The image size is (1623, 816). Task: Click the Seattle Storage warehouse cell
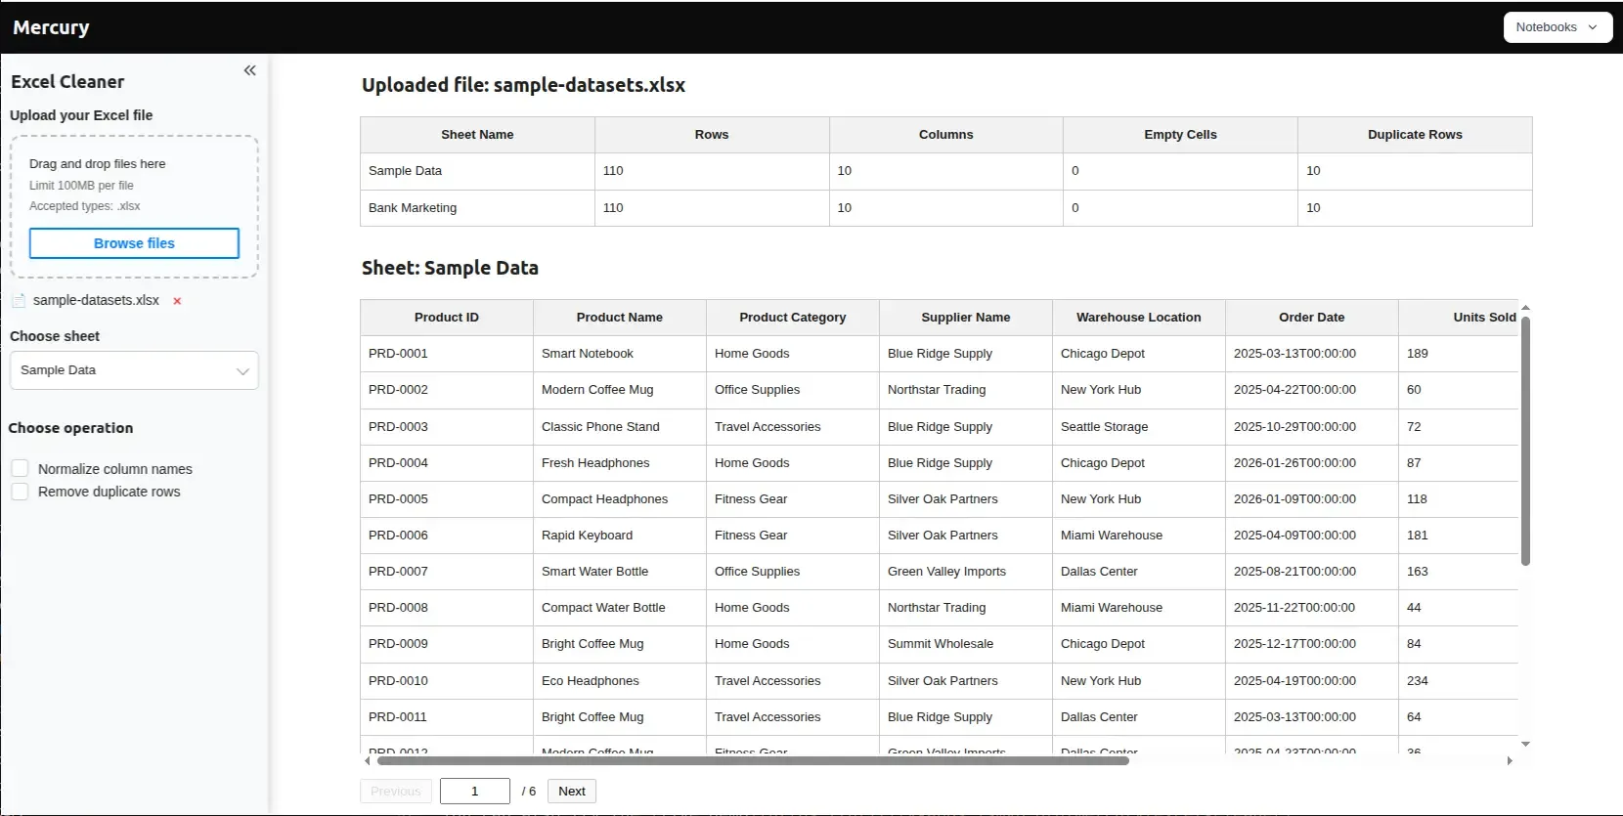[1139, 427]
